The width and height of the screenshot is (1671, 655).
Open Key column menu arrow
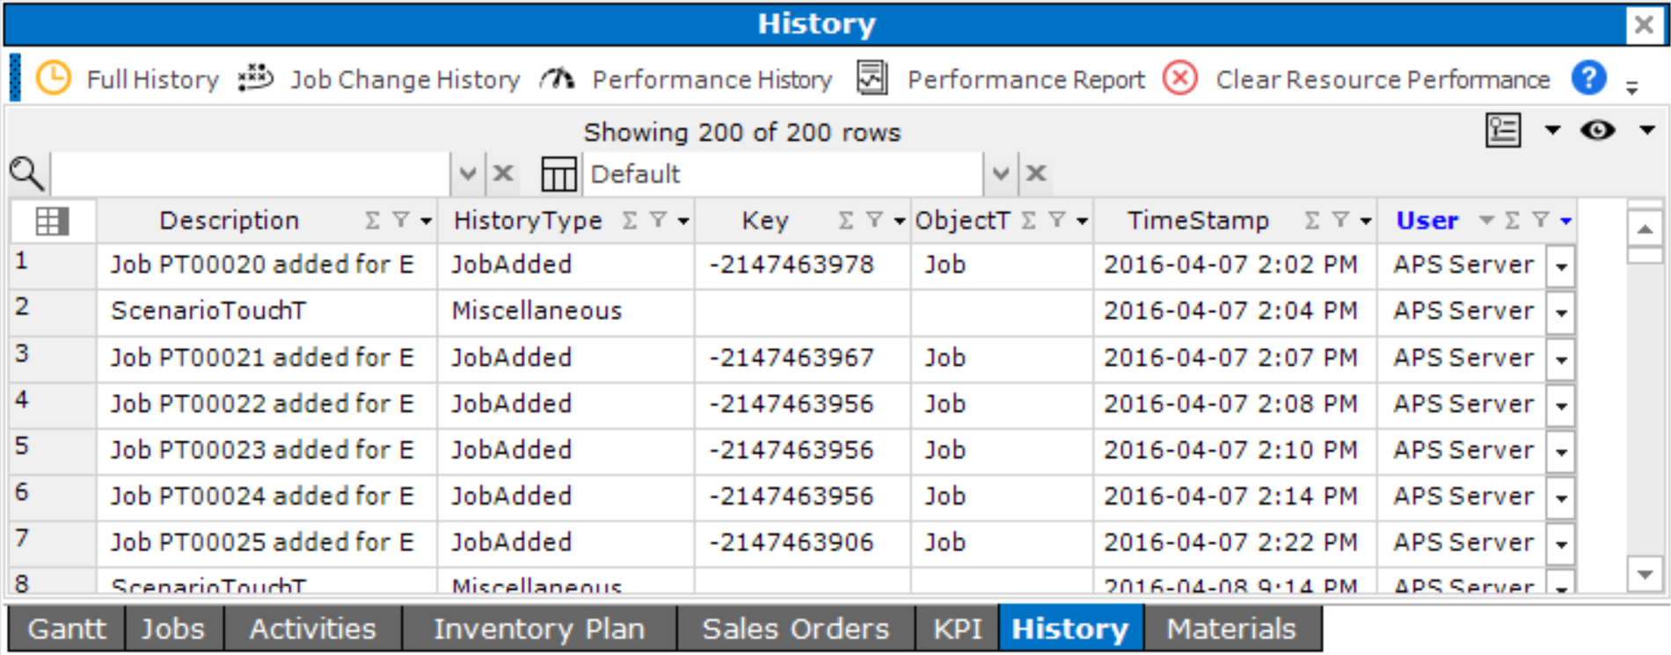tap(899, 222)
